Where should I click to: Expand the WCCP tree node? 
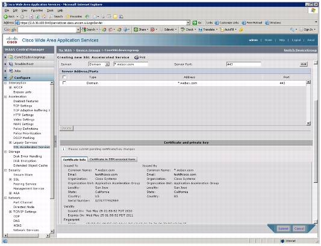[x=10, y=87]
